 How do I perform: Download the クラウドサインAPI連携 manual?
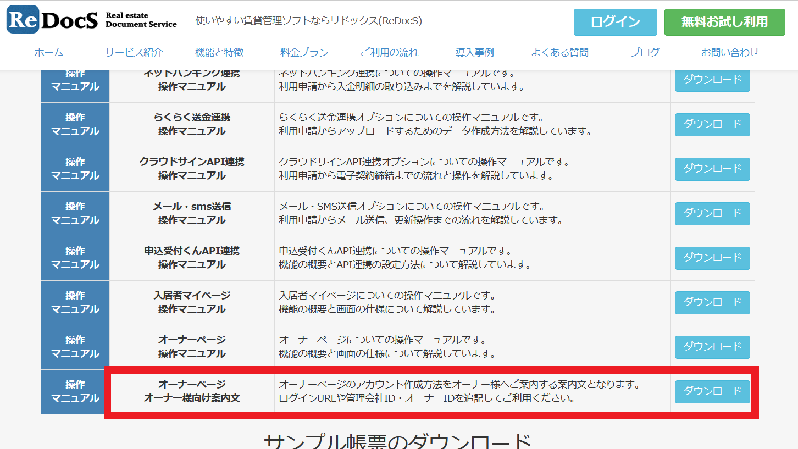pyautogui.click(x=712, y=169)
